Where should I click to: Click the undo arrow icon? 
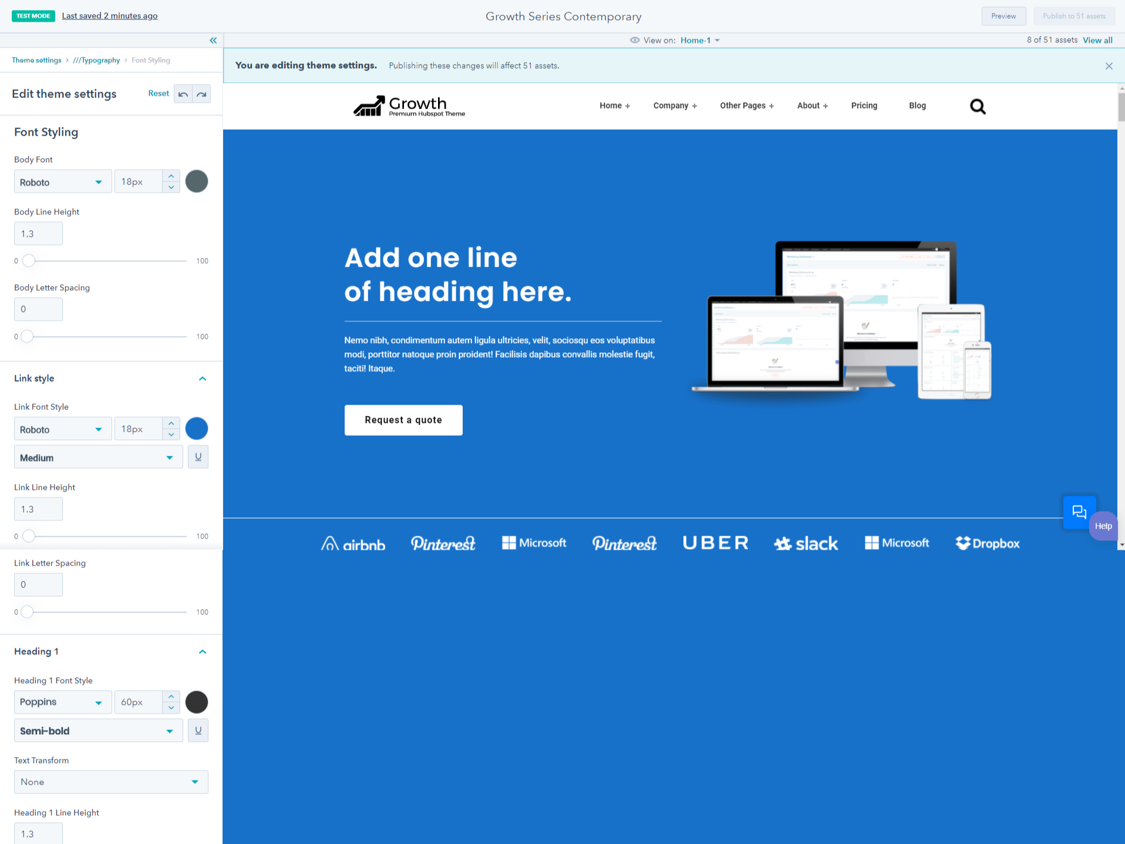[183, 94]
